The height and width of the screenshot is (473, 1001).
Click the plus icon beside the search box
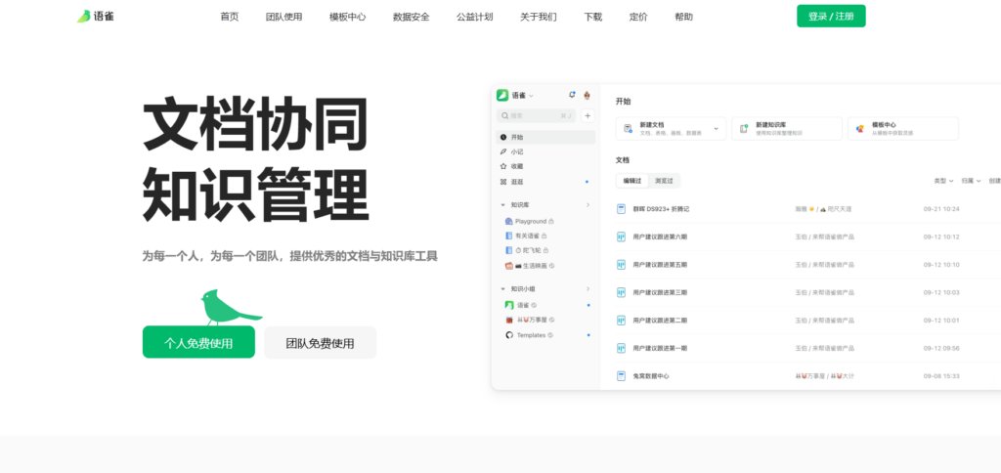pos(587,115)
